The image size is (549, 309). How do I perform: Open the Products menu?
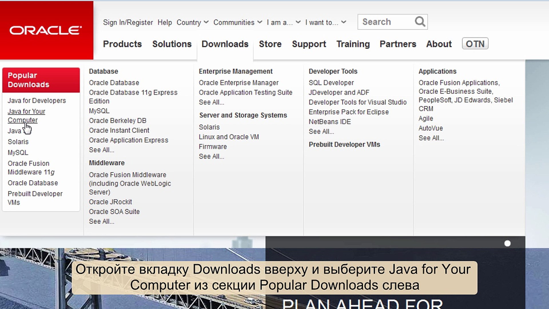(x=122, y=44)
